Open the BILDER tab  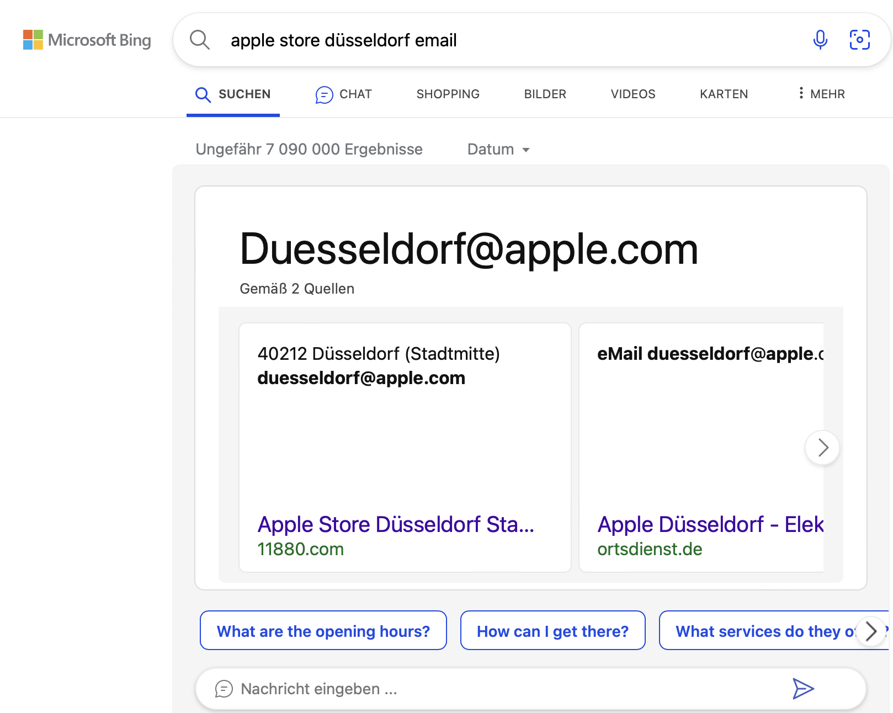pyautogui.click(x=545, y=94)
